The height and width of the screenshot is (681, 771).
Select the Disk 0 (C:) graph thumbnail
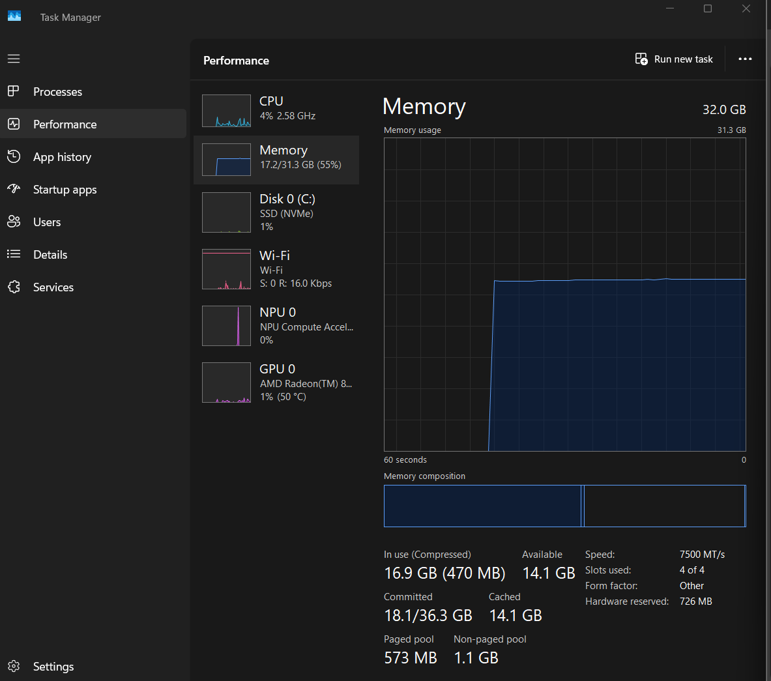click(226, 212)
